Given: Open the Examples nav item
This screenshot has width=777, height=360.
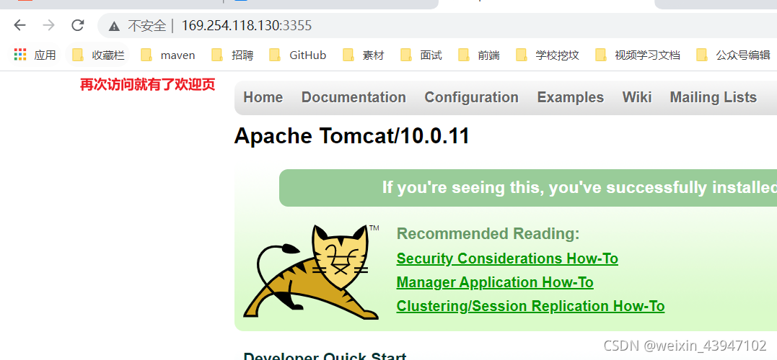Looking at the screenshot, I should (x=571, y=97).
